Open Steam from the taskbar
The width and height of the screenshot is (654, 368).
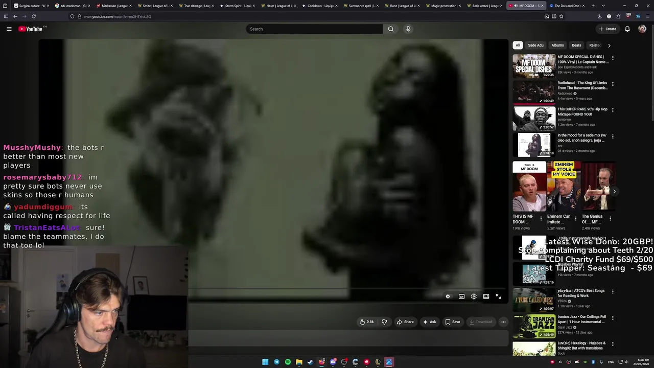pos(310,362)
